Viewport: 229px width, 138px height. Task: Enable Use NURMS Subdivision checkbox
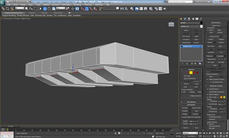pos(208,92)
